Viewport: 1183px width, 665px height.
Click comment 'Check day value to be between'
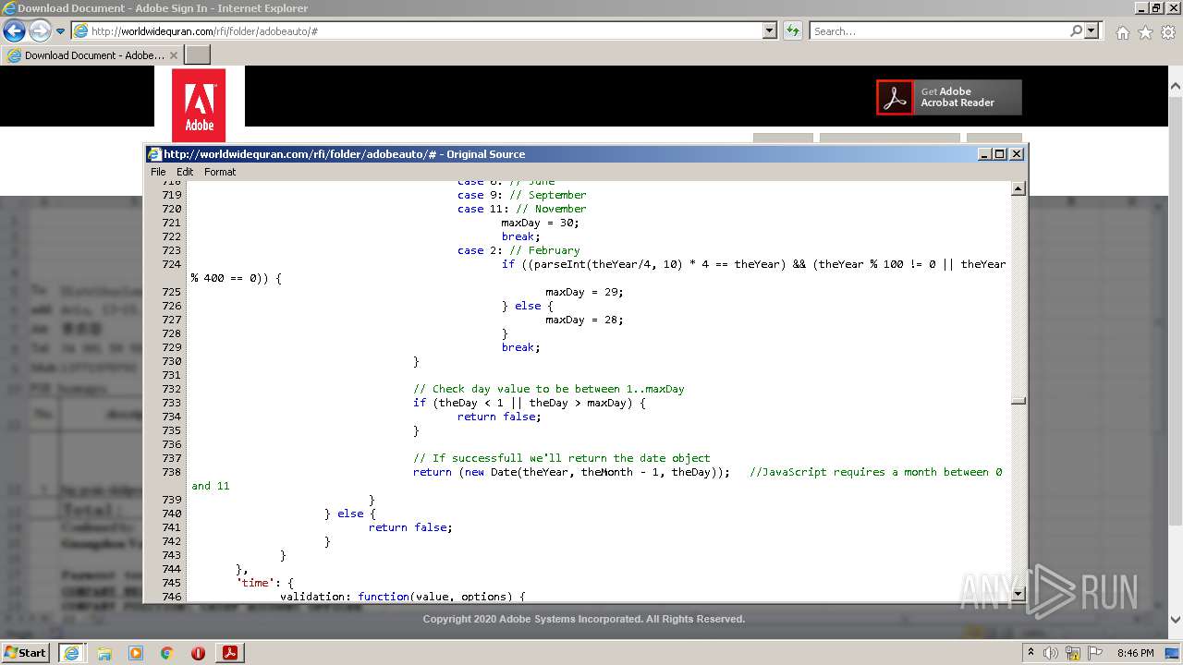tap(549, 389)
